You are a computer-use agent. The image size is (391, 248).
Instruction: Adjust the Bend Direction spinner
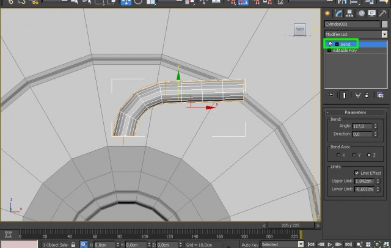click(x=376, y=134)
